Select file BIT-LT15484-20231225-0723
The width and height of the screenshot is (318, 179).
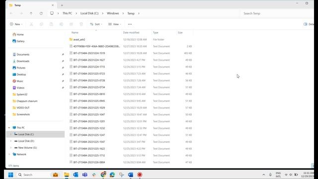[x=89, y=74]
